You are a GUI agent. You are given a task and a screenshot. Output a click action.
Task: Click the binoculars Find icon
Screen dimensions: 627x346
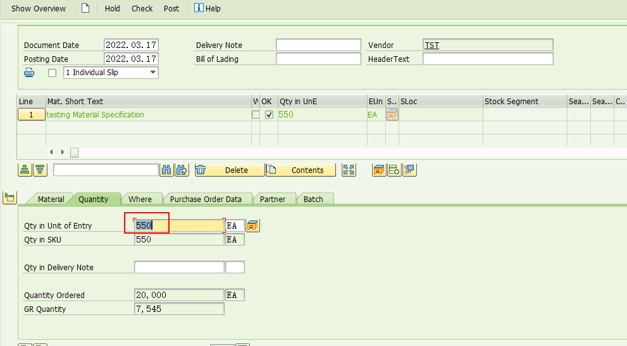pos(166,170)
